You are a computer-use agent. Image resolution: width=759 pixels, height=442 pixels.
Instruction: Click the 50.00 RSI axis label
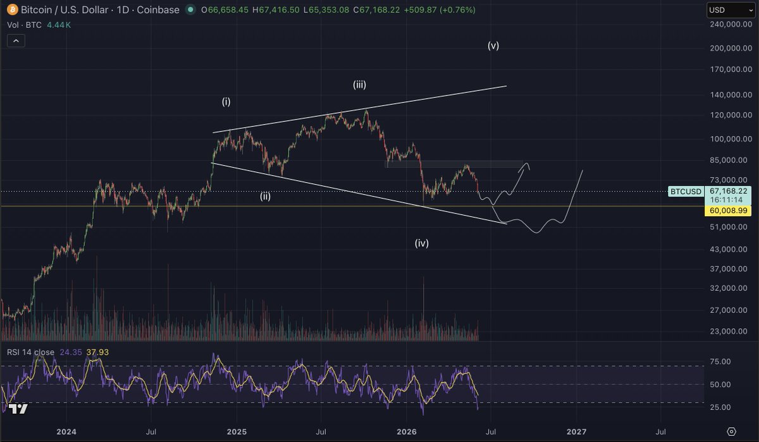click(720, 384)
